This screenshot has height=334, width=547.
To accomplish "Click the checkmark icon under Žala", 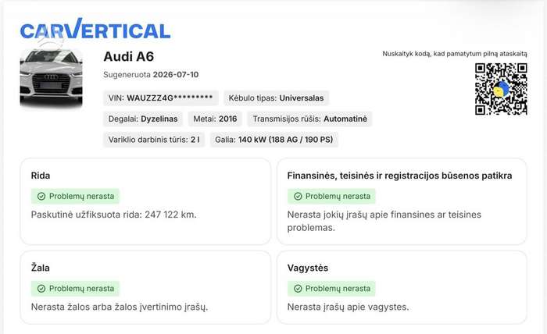I will coord(41,289).
